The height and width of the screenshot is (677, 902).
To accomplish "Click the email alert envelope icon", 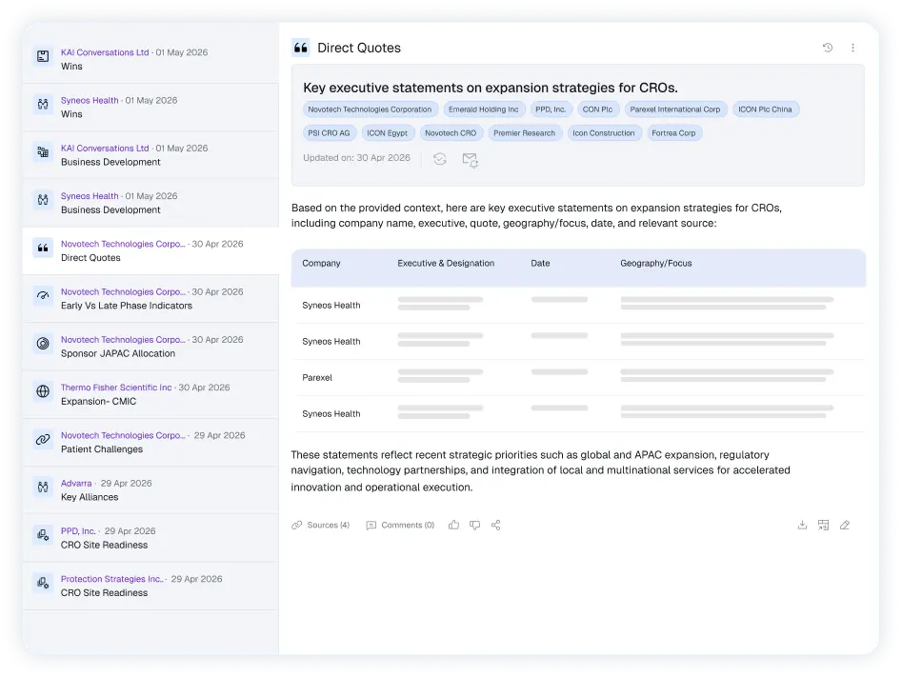I will 470,159.
